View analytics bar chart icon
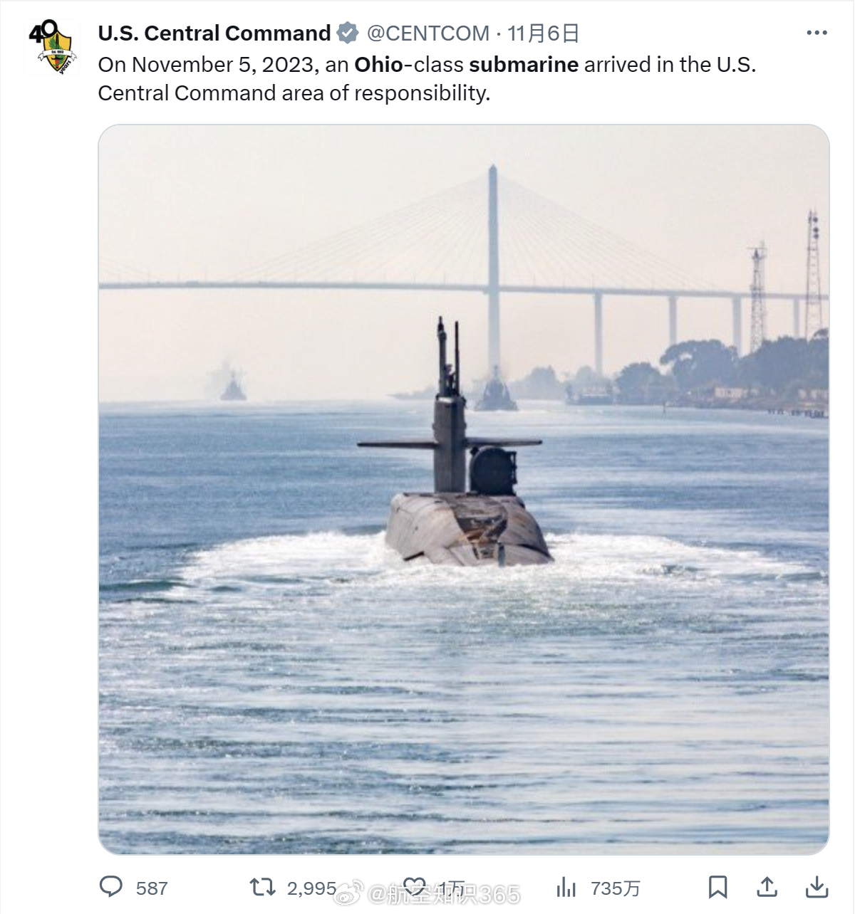Viewport: 855px width, 914px height. pos(566,887)
